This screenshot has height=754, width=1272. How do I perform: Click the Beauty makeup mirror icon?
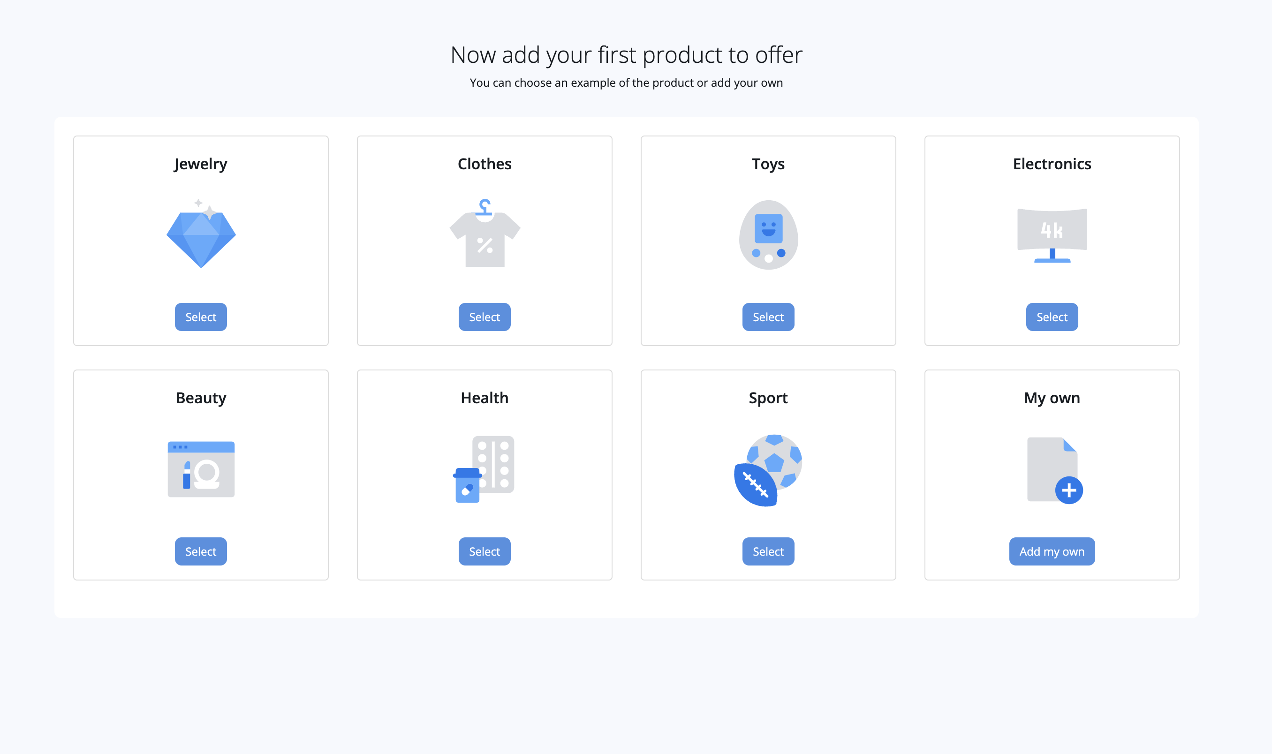pyautogui.click(x=201, y=468)
